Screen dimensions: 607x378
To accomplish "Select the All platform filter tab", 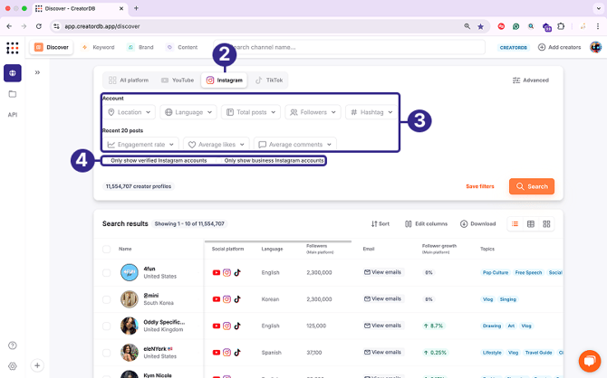I will click(129, 80).
